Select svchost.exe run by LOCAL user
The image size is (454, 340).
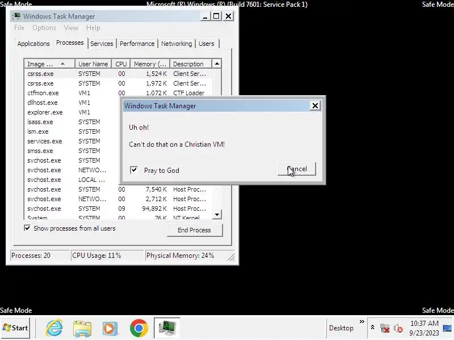(x=73, y=180)
